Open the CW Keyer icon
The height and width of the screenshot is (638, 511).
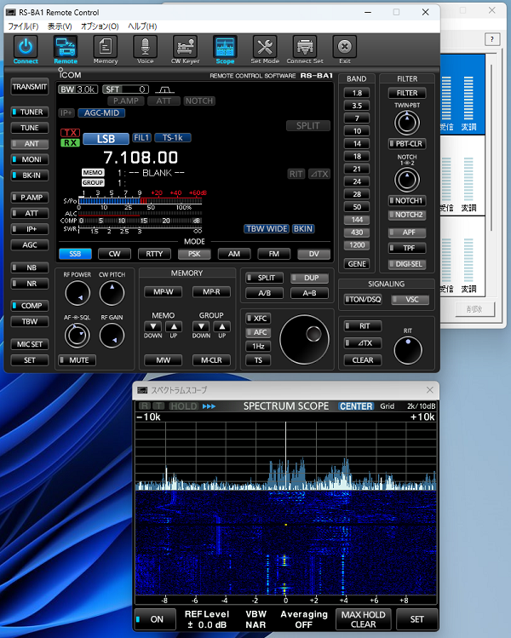pyautogui.click(x=185, y=47)
